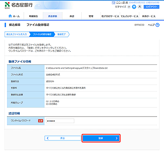The image size is (164, 156).
Task: Open the 明細照会 tab
Action: click(x=33, y=16)
